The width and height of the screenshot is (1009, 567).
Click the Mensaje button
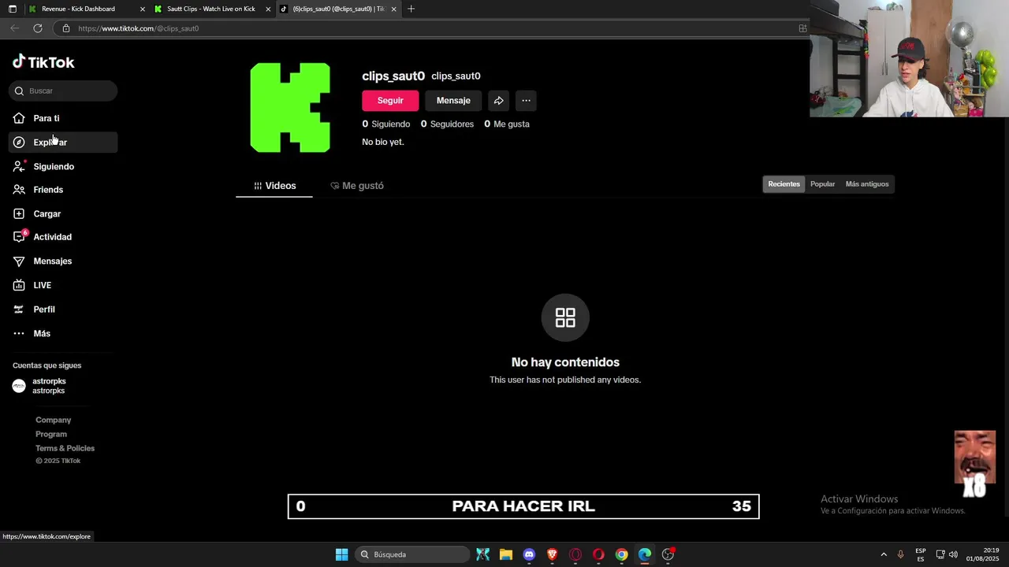[x=453, y=101]
